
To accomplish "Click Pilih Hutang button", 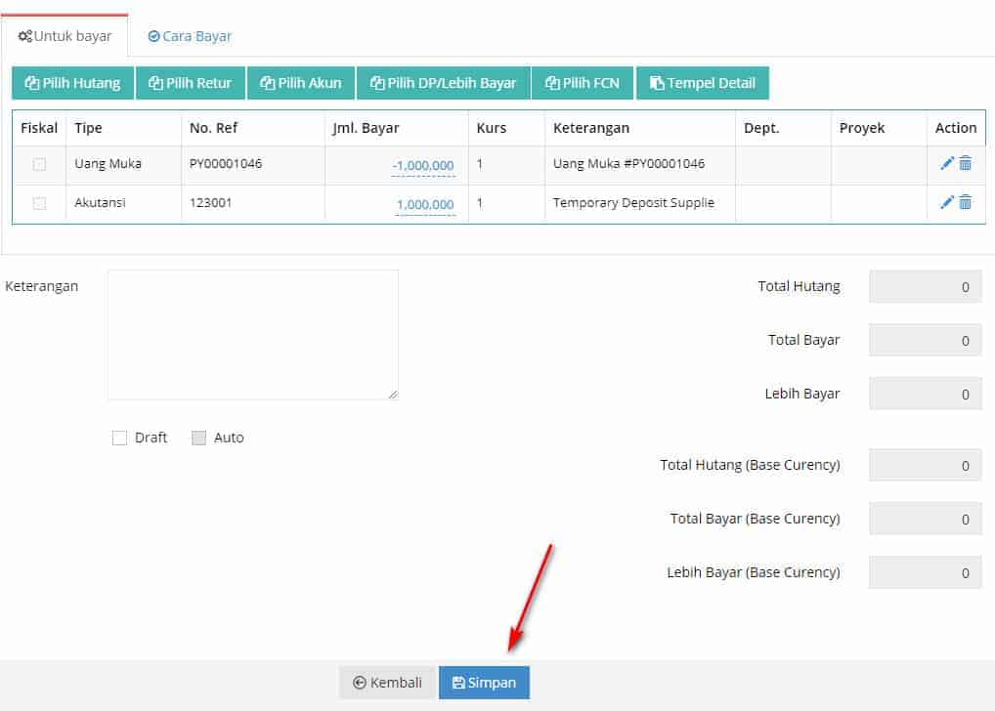I will coord(73,83).
